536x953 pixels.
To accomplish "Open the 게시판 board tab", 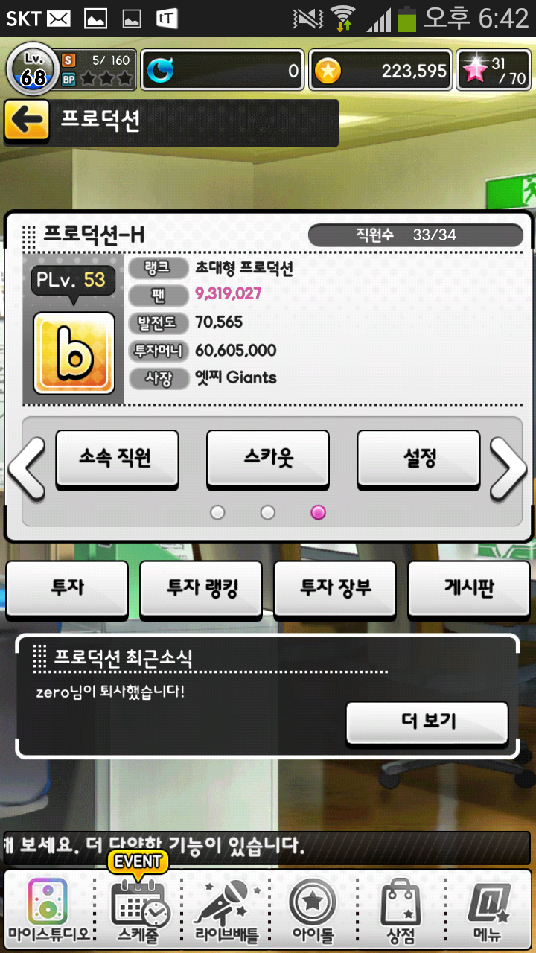I will pos(469,589).
